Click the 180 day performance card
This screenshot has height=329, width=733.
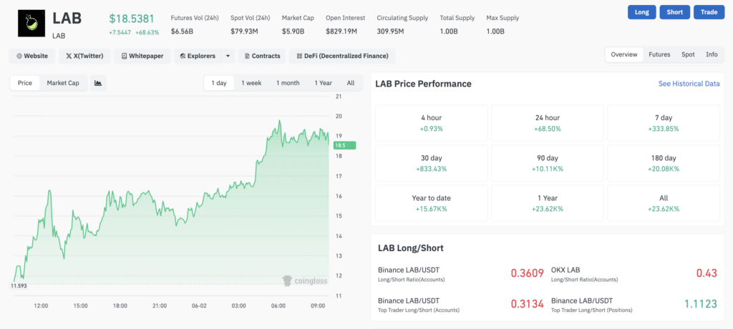tap(664, 163)
